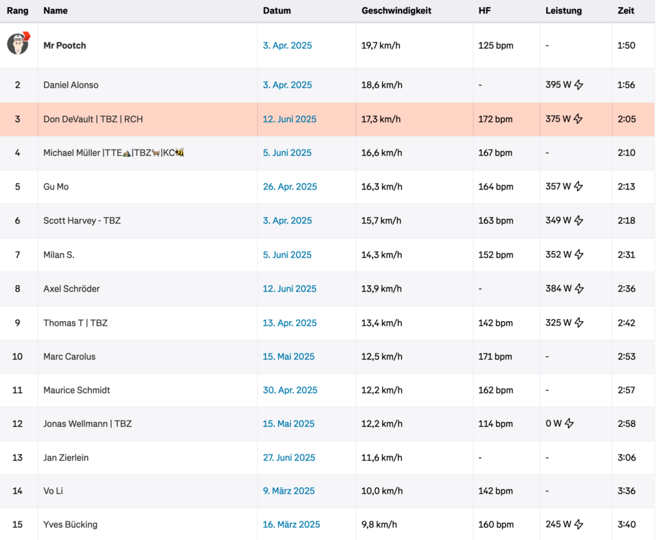Select athlete name Vo Li

[x=53, y=491]
